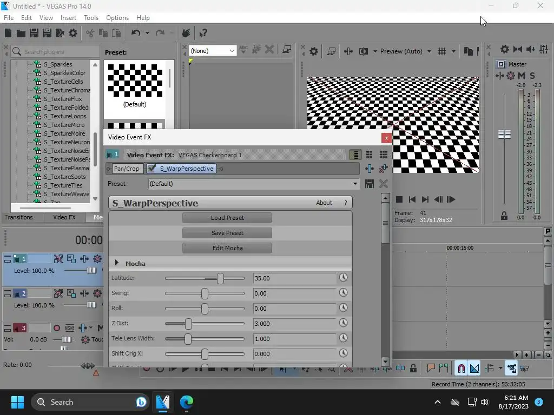554x415 pixels.
Task: Click the Edit Mocha button
Action: [227, 248]
